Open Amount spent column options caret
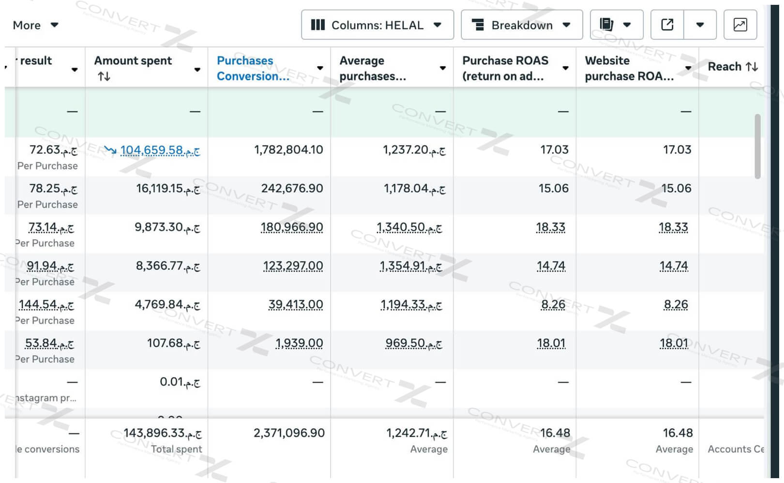Viewport: 784px width, 483px height. pyautogui.click(x=197, y=69)
